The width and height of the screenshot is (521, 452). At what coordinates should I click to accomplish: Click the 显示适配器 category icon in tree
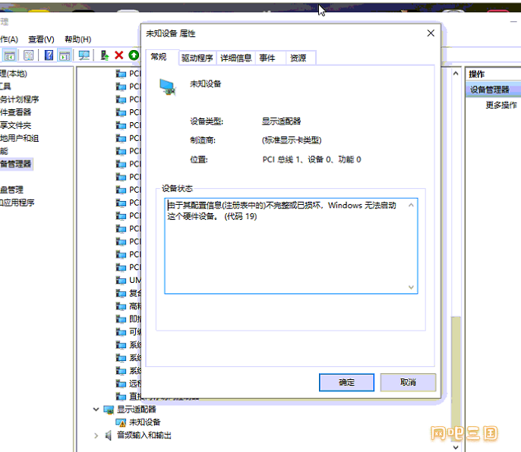(109, 410)
